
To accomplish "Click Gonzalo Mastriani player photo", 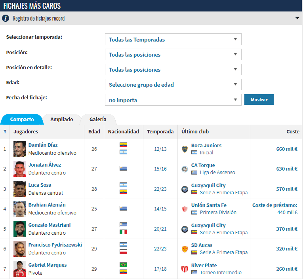I will pyautogui.click(x=20, y=229).
